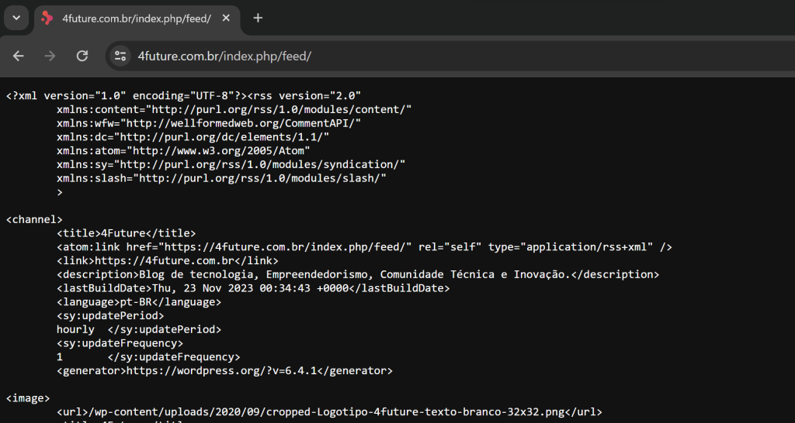This screenshot has width=795, height=423.
Task: Click the forward navigation arrow
Action: tap(50, 56)
